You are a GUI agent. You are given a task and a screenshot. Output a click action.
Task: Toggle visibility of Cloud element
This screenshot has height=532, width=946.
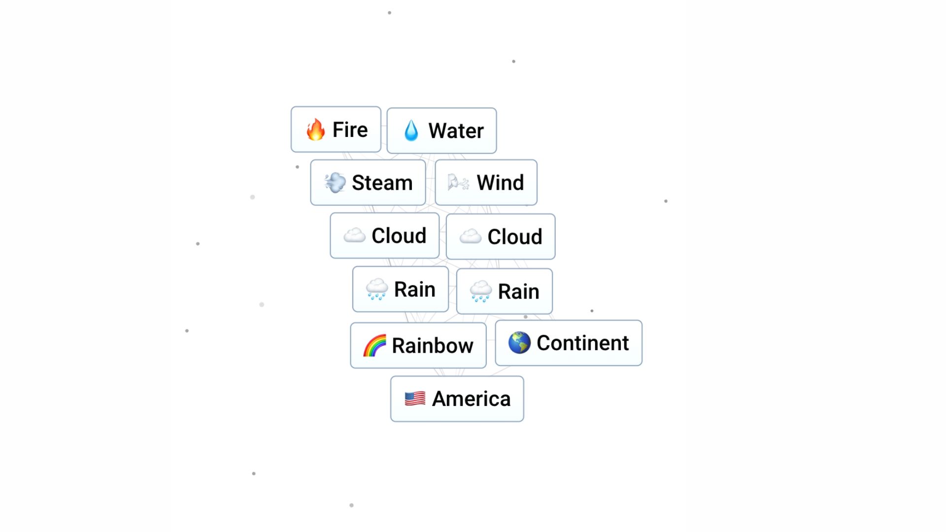[385, 235]
